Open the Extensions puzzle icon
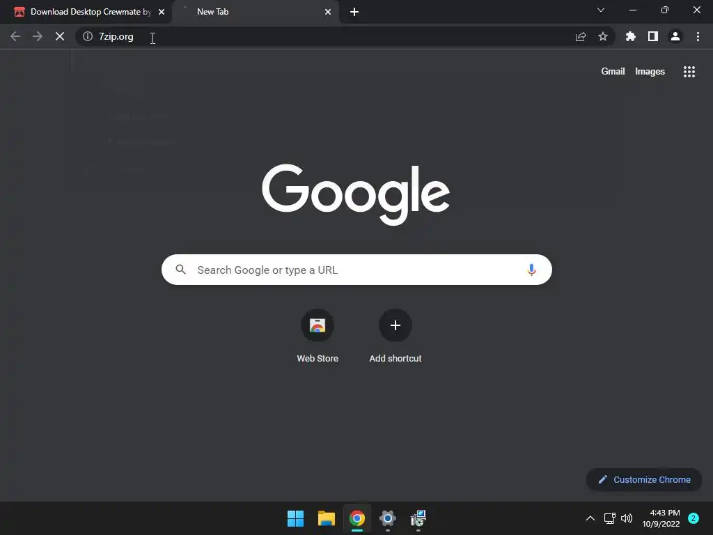Viewport: 713px width, 535px height. click(631, 36)
